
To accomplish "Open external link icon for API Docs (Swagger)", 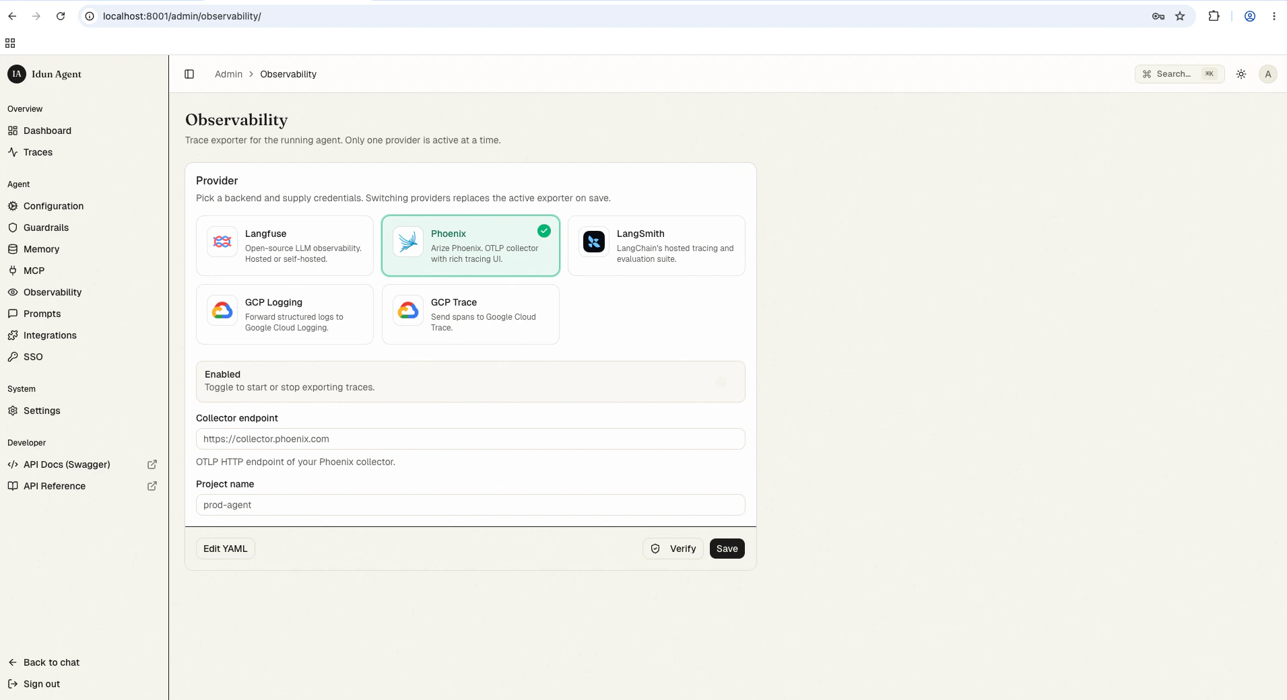I will tap(152, 464).
